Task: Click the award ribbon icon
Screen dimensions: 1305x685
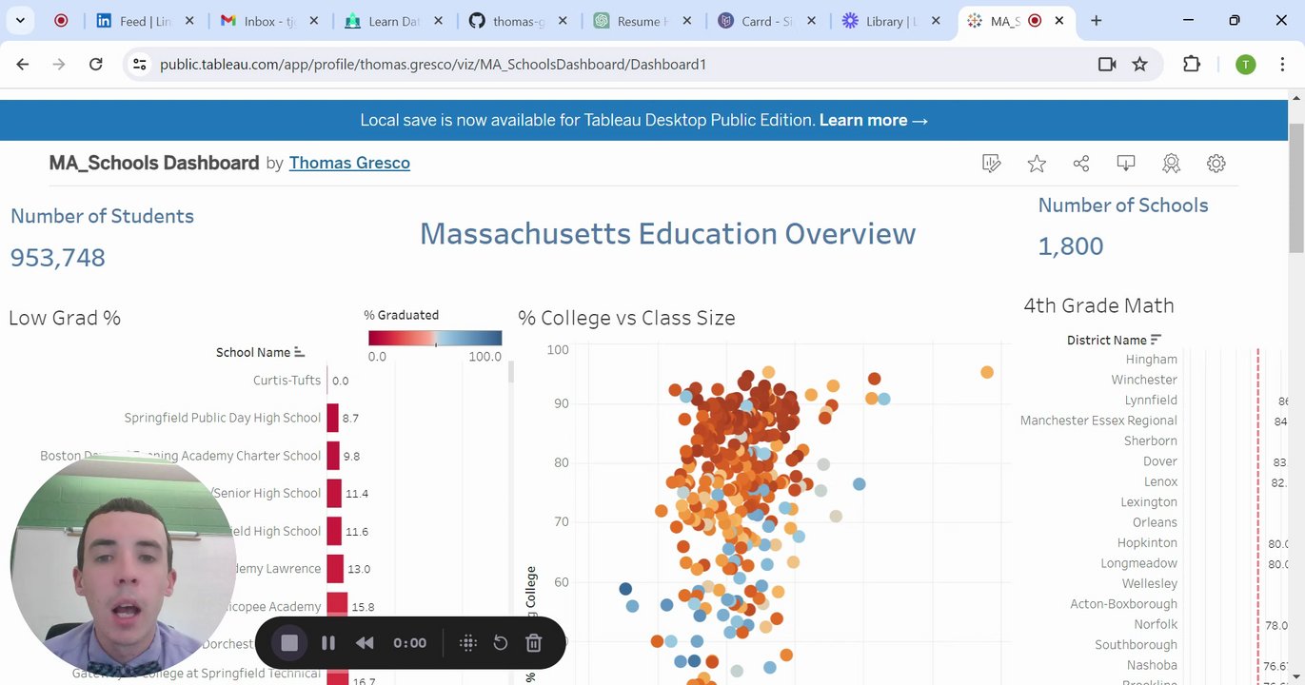Action: (x=1171, y=164)
